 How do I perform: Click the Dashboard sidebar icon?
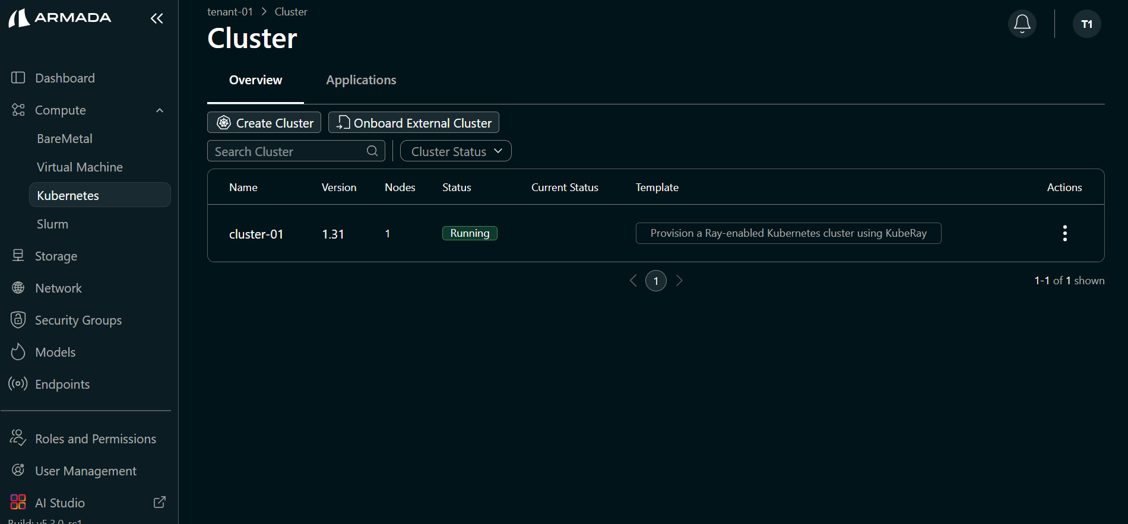pyautogui.click(x=18, y=78)
